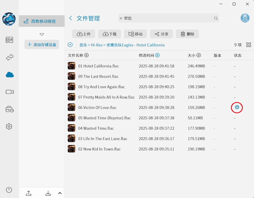Viewport: 254px width, 198px height.
Task: Click the 分享 share toolbar button
Action: [161, 34]
